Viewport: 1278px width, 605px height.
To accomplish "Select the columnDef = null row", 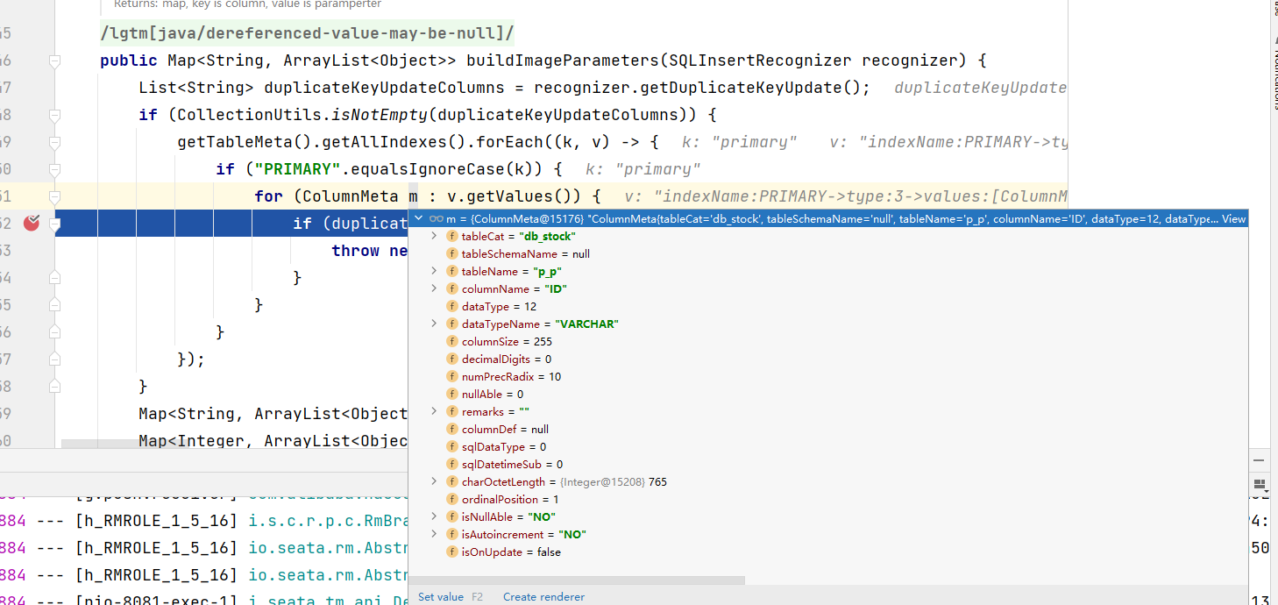I will [x=828, y=430].
